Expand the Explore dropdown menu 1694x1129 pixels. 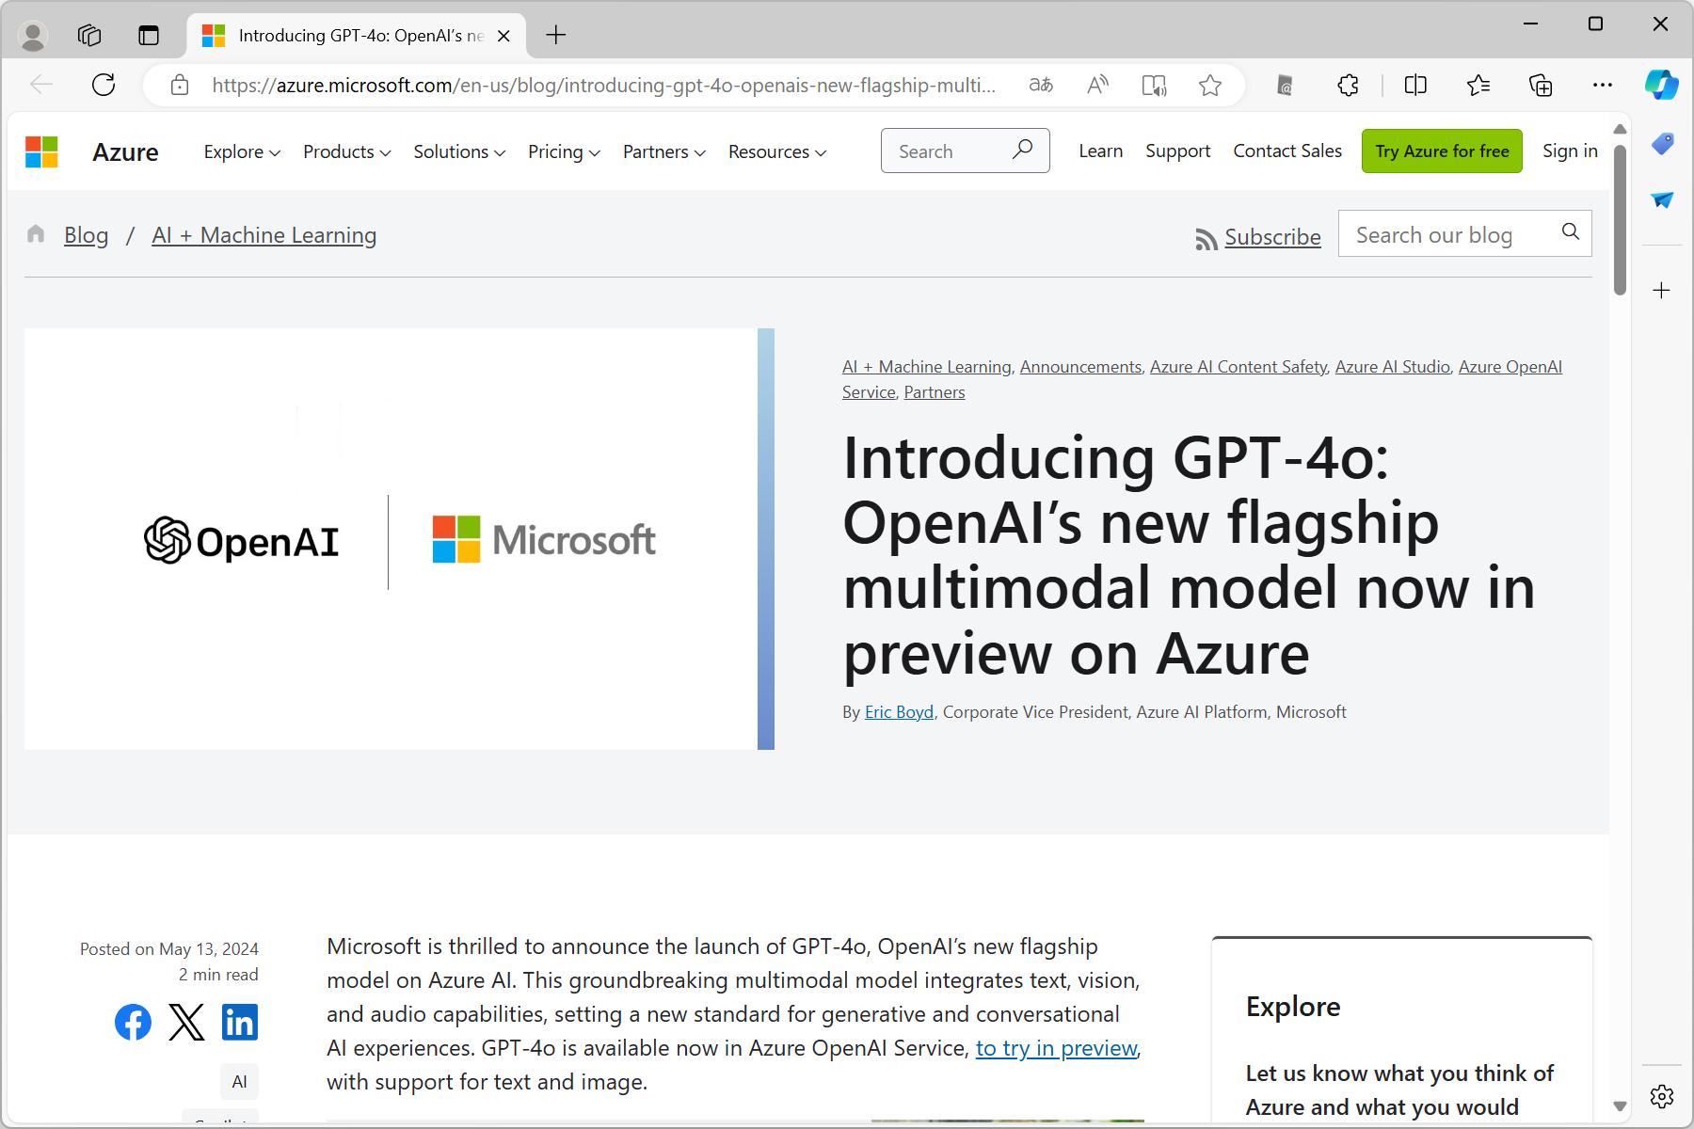(x=242, y=151)
